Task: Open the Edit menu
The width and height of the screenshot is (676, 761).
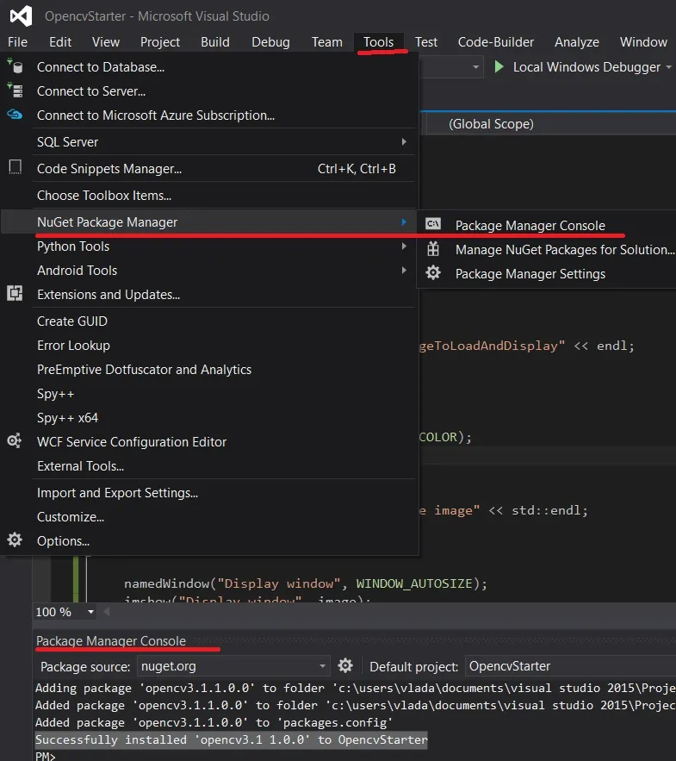Action: click(60, 42)
